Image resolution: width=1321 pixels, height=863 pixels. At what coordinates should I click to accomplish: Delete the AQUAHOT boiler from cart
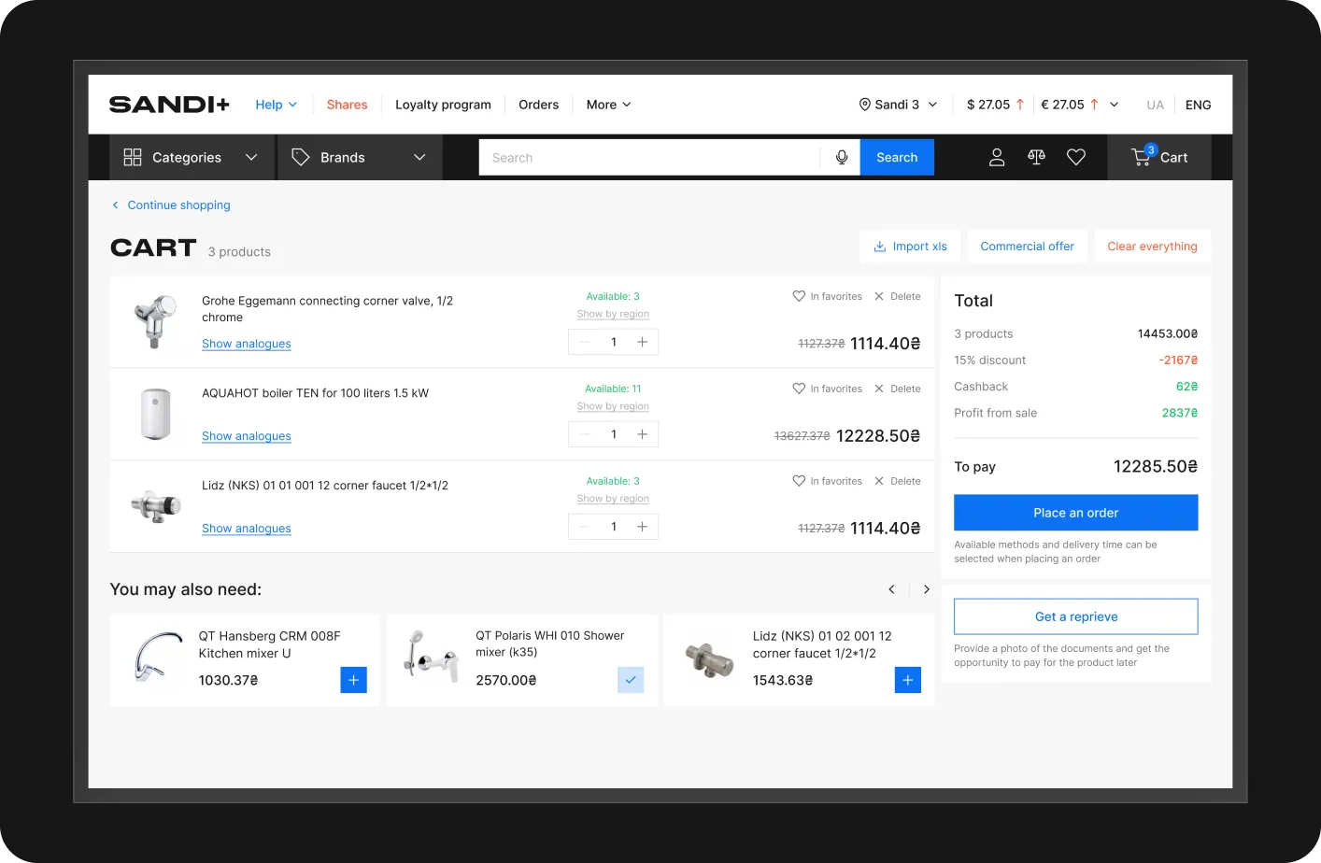(898, 389)
